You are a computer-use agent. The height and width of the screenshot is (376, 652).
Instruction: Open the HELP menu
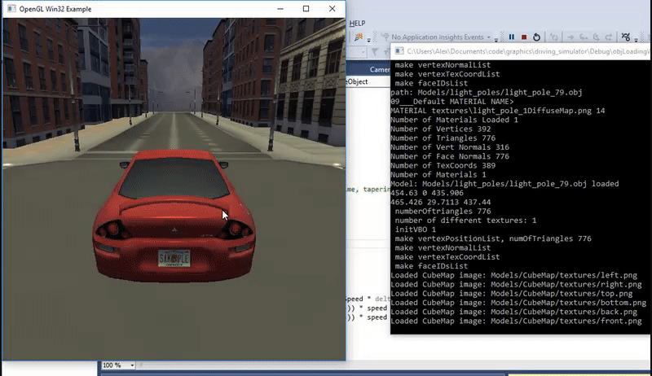[x=357, y=24]
